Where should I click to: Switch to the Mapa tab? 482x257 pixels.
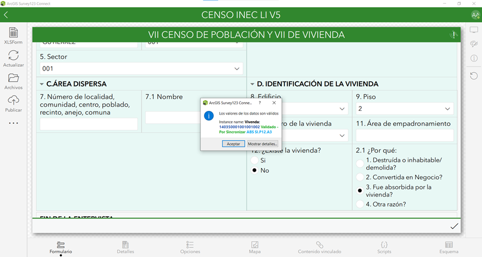coord(255,248)
